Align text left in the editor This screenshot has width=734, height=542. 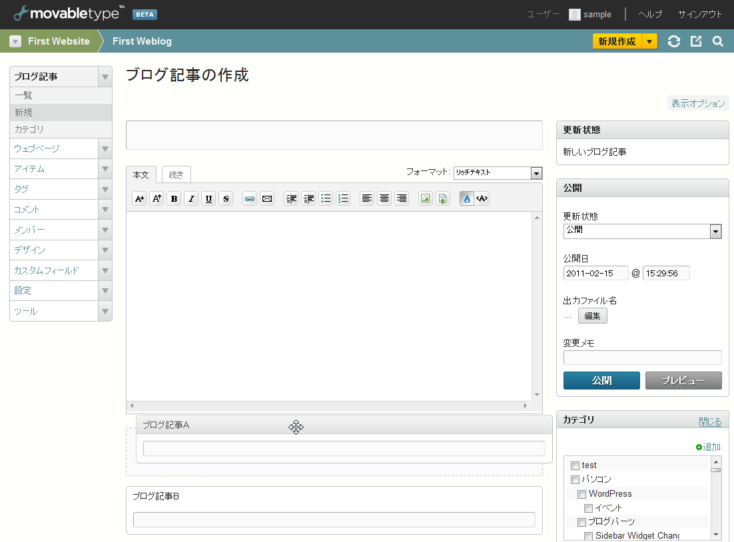(x=367, y=198)
